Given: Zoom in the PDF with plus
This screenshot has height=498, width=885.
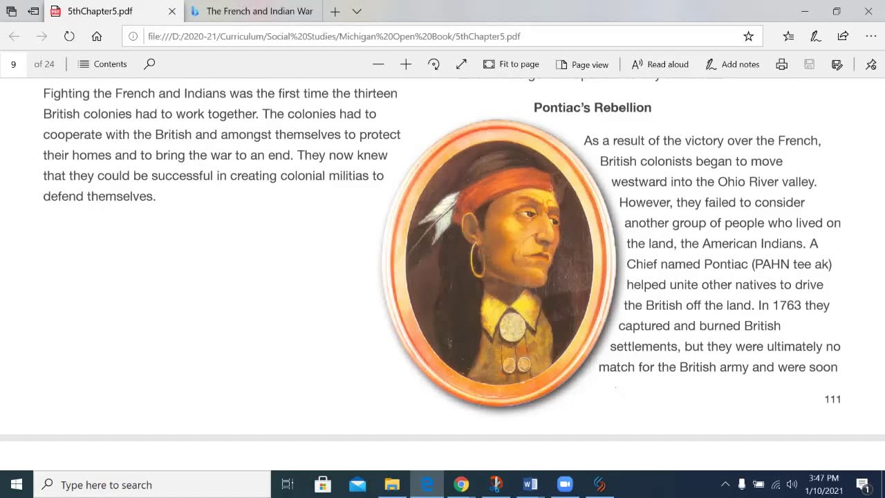Looking at the screenshot, I should [x=406, y=64].
